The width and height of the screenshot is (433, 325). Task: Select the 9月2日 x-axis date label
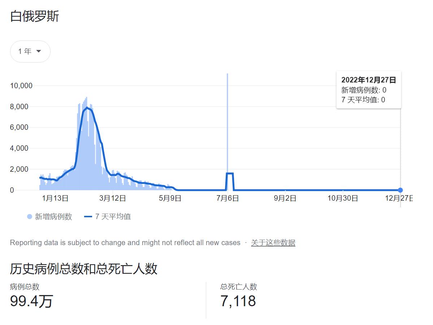point(285,198)
